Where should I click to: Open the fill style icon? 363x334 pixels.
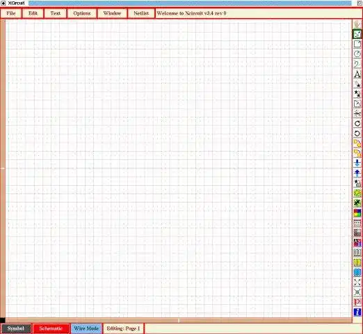pyautogui.click(x=357, y=232)
